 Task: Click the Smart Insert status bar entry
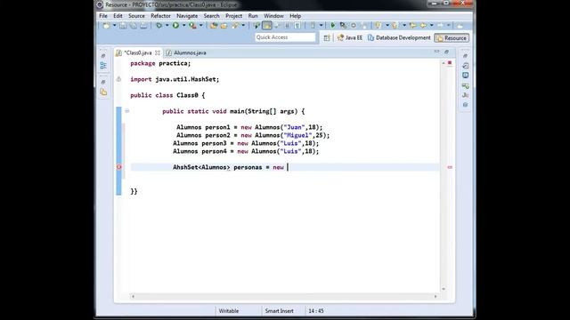[x=279, y=311]
